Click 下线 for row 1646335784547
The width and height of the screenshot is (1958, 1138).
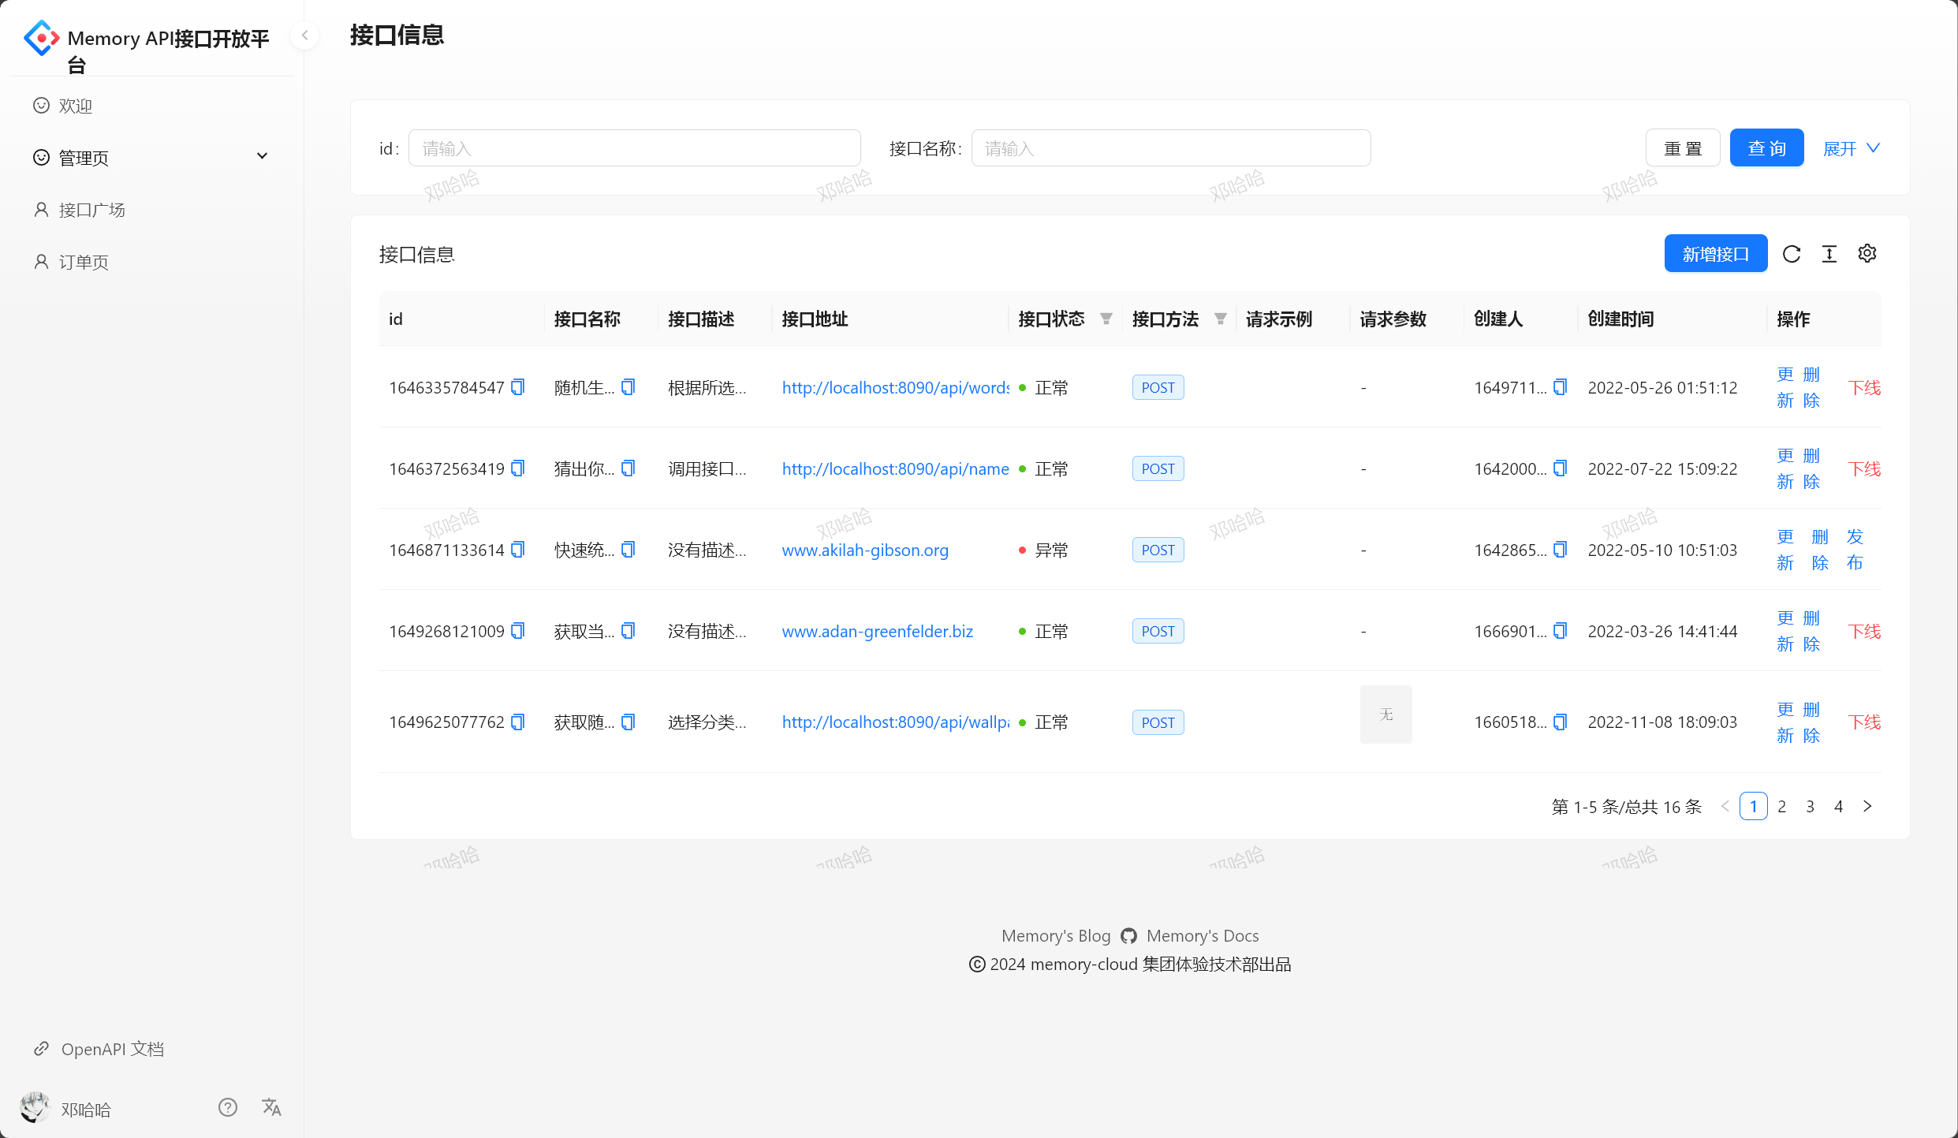[1864, 387]
